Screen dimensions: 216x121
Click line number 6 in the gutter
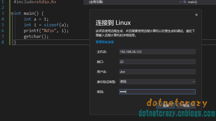tap(3, 31)
